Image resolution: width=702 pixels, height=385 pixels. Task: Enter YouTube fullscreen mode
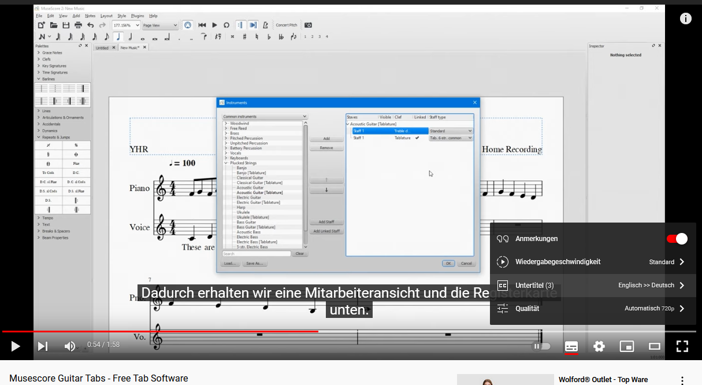682,346
